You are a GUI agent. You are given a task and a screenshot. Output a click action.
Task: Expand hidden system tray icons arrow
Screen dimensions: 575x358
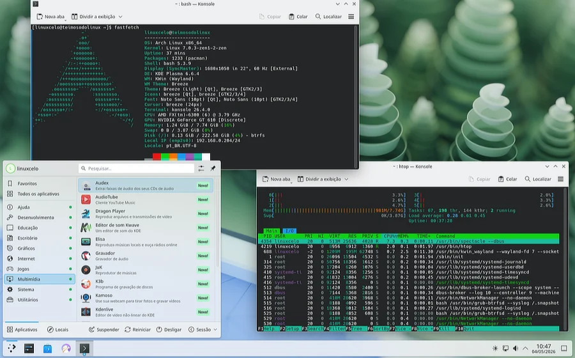[x=525, y=348]
